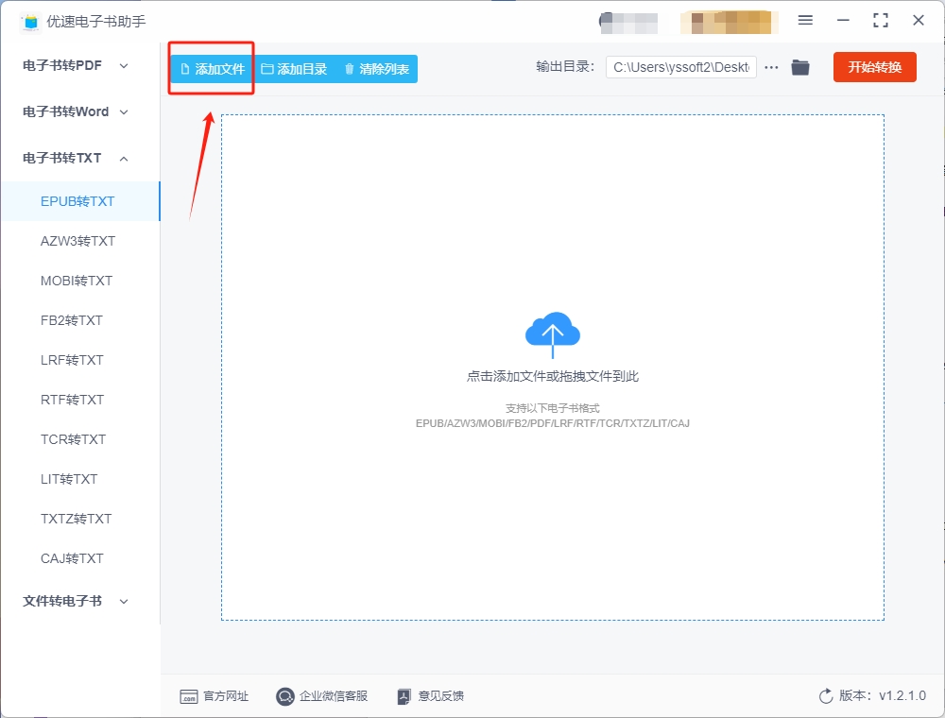Click the 添加目录 (add folder) button
The width and height of the screenshot is (945, 718).
point(294,69)
